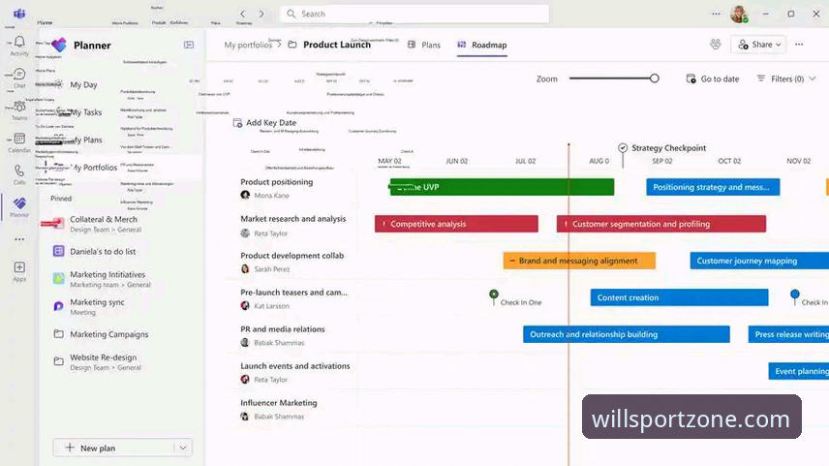Open the Customer journey mapping bar
The width and height of the screenshot is (829, 466).
click(x=759, y=261)
